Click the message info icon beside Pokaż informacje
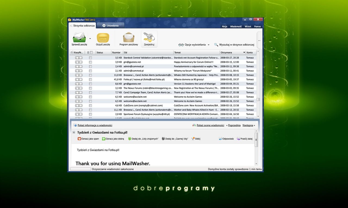Viewport: 348px width, 208px height. click(x=75, y=125)
